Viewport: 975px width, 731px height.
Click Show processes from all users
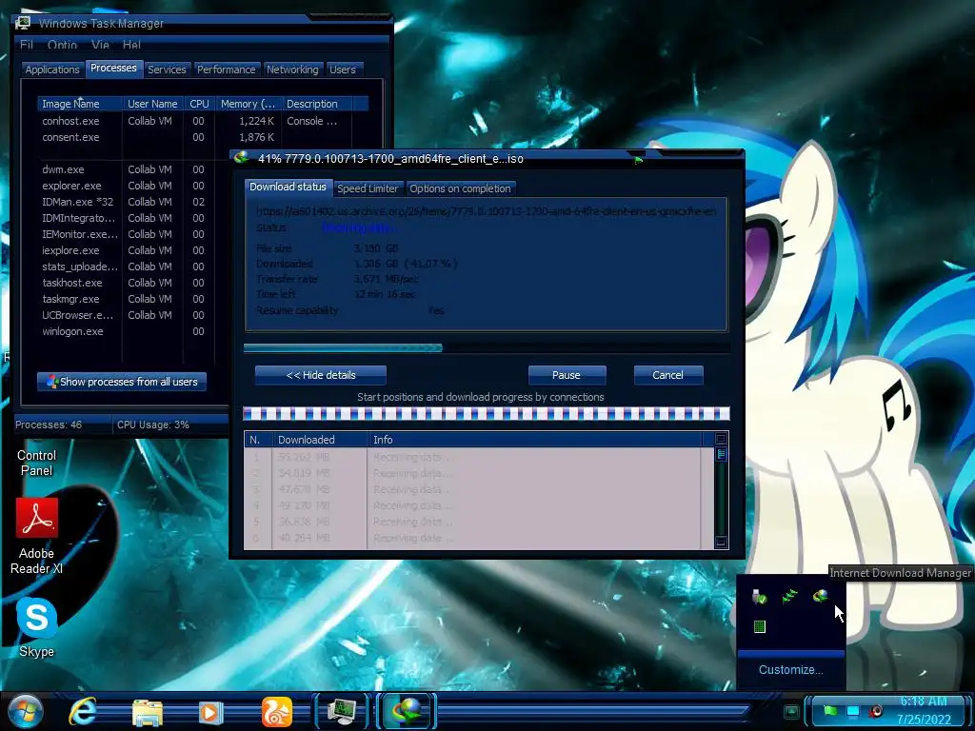[x=122, y=382]
